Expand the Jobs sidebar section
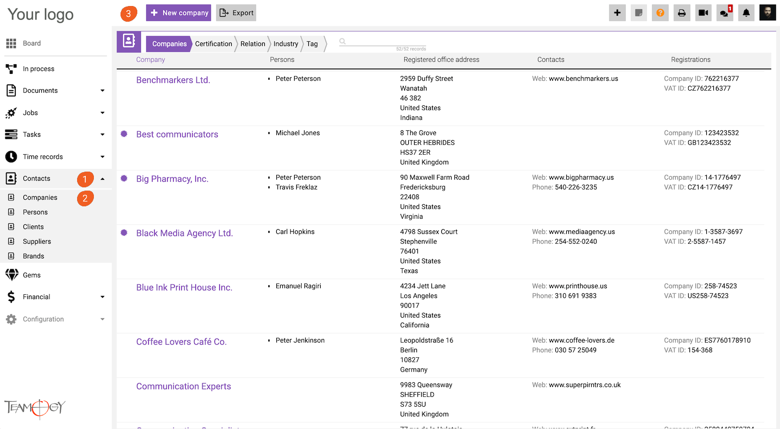 pos(103,113)
